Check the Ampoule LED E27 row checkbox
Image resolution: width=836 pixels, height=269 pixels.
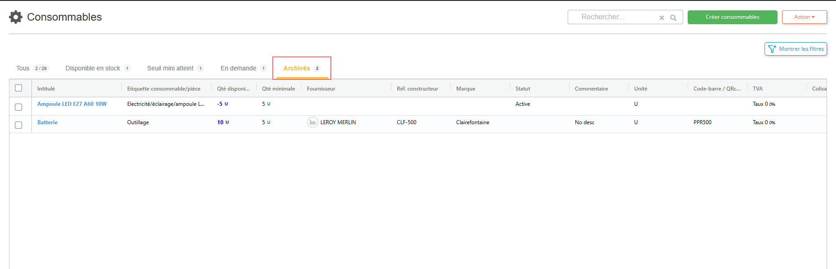coord(18,107)
